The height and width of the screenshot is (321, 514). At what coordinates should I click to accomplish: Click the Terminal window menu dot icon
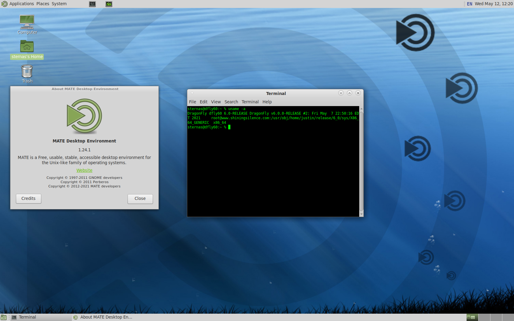pos(192,93)
